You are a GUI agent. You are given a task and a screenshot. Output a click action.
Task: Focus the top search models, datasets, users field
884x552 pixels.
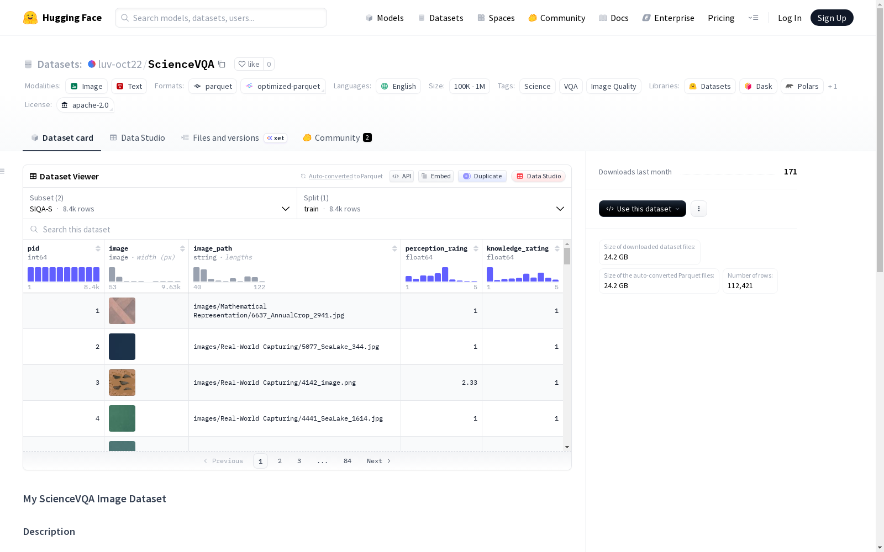point(221,18)
